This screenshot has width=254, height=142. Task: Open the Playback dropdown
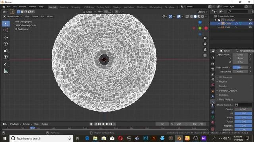15,124
